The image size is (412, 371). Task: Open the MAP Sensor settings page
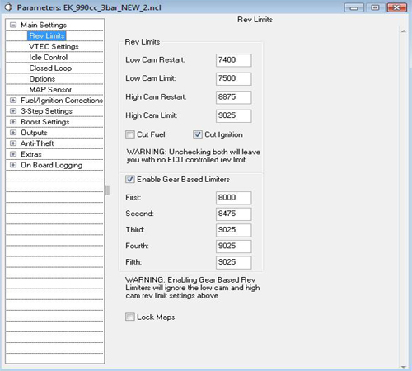[50, 90]
